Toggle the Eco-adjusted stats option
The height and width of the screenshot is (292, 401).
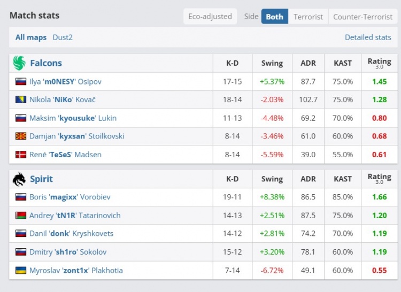pos(210,17)
